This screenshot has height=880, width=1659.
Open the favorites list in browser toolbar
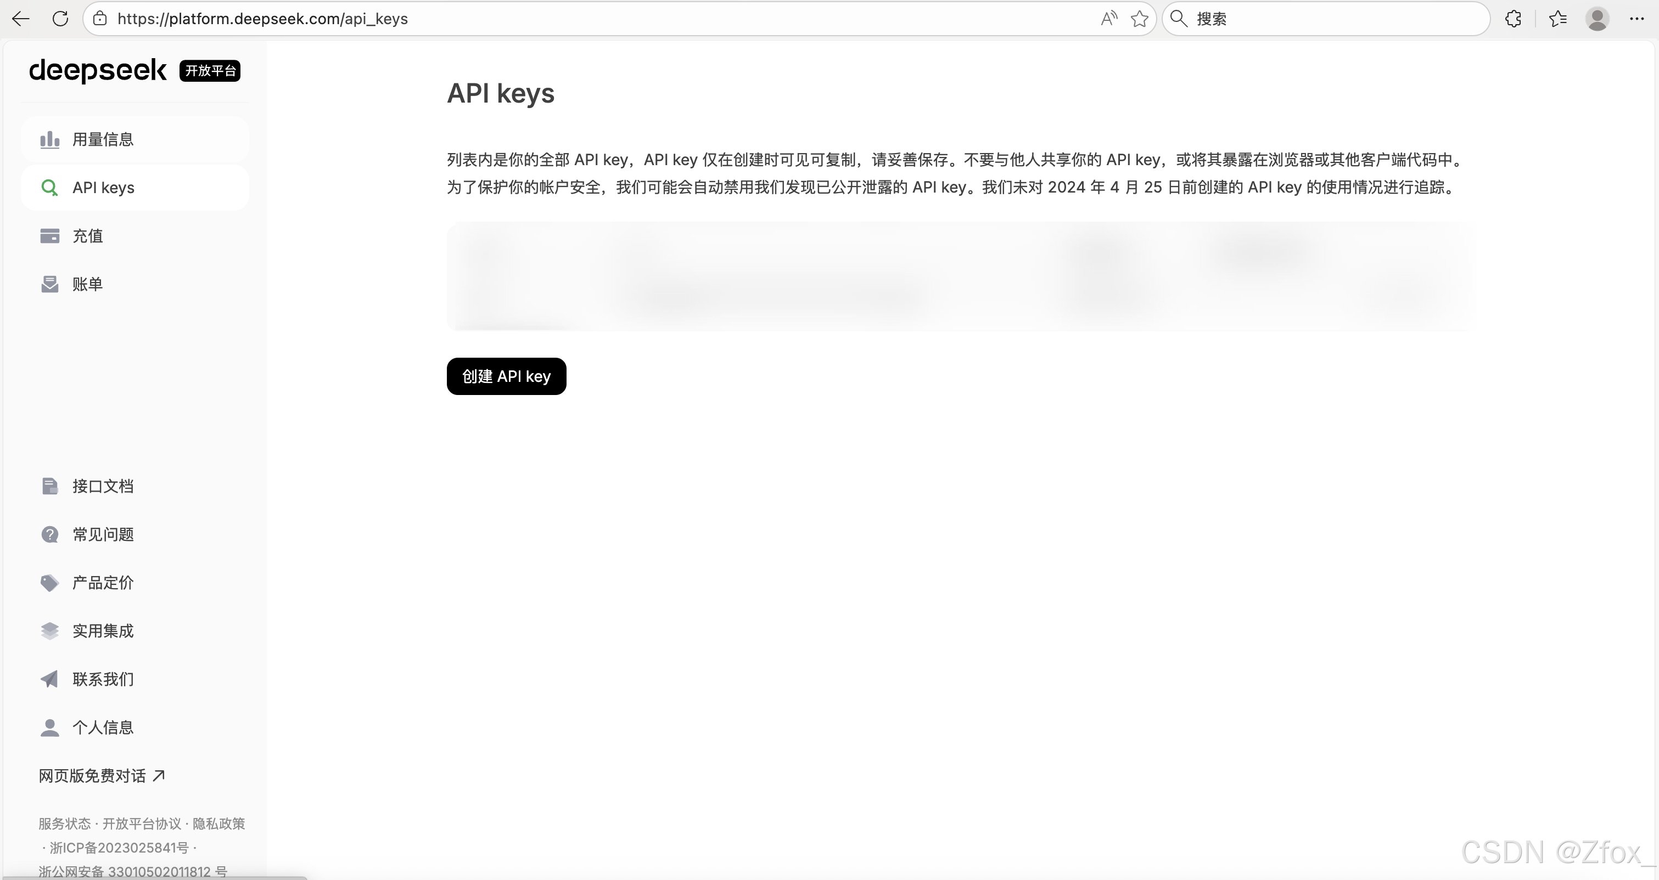[1559, 19]
